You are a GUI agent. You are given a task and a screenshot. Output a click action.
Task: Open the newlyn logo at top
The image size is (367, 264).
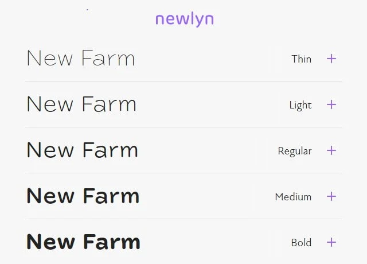184,19
